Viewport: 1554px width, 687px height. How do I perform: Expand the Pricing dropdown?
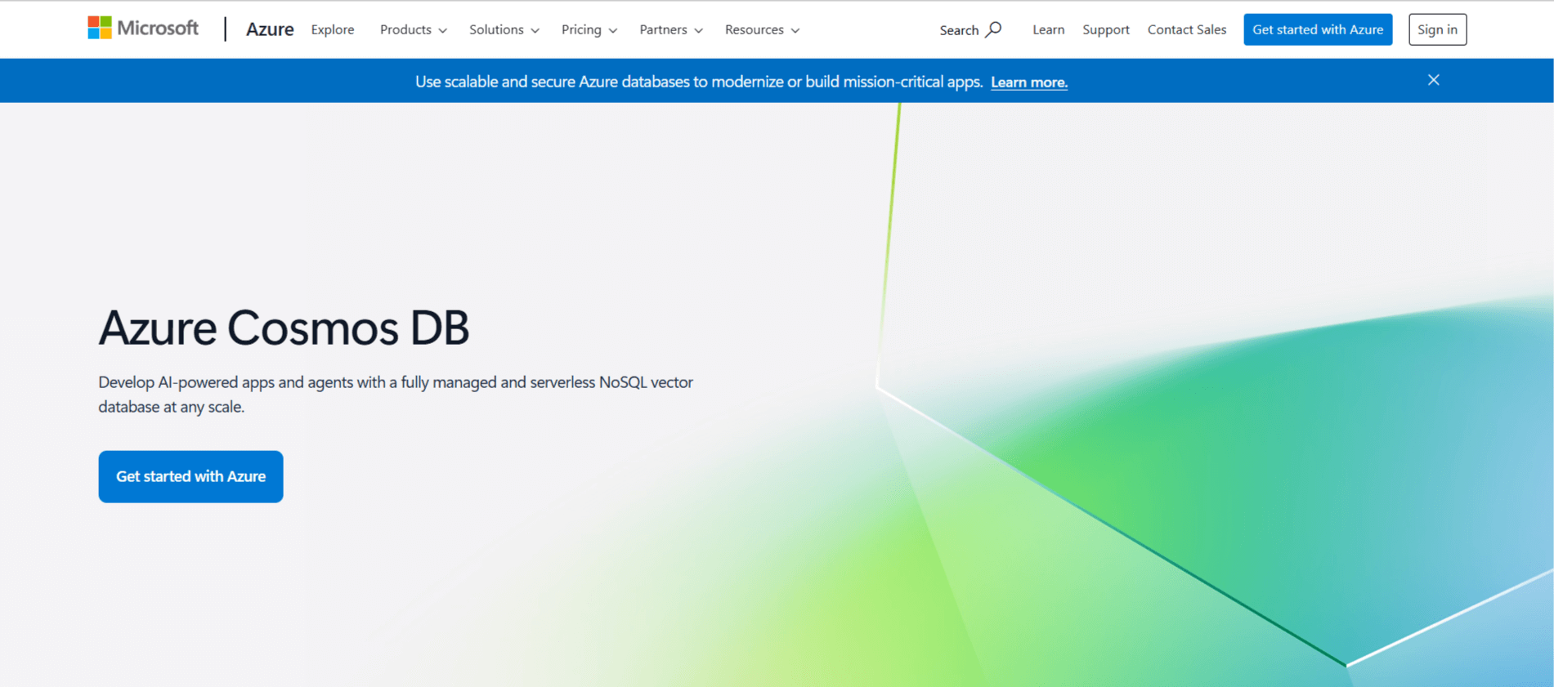[x=589, y=29]
